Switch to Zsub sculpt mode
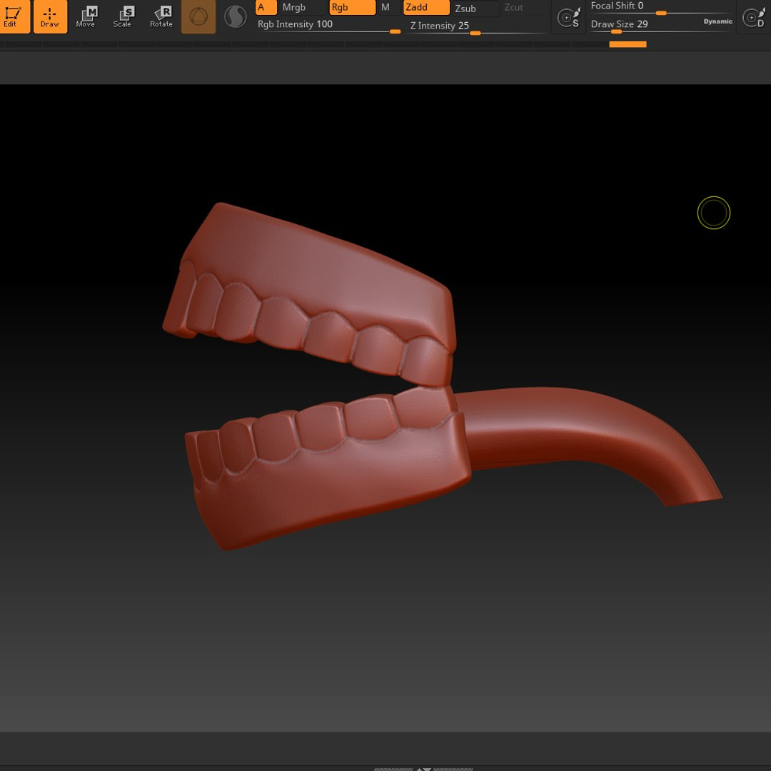Screen dimensions: 771x771 click(475, 9)
